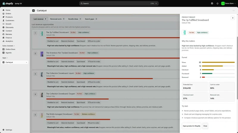Viewport: 238px width, 133px height.
Task: Click the Open product in Shopify button
Action: tap(191, 126)
